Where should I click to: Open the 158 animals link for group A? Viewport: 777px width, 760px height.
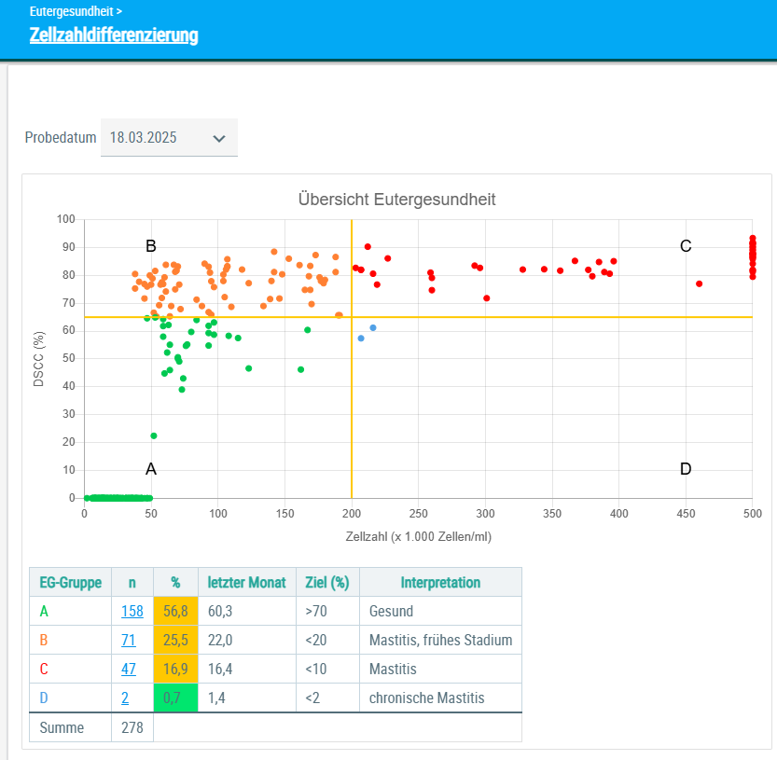(x=132, y=612)
